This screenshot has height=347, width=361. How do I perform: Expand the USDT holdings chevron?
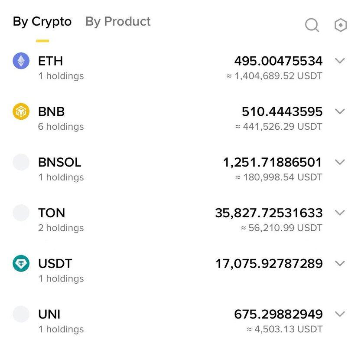340,263
